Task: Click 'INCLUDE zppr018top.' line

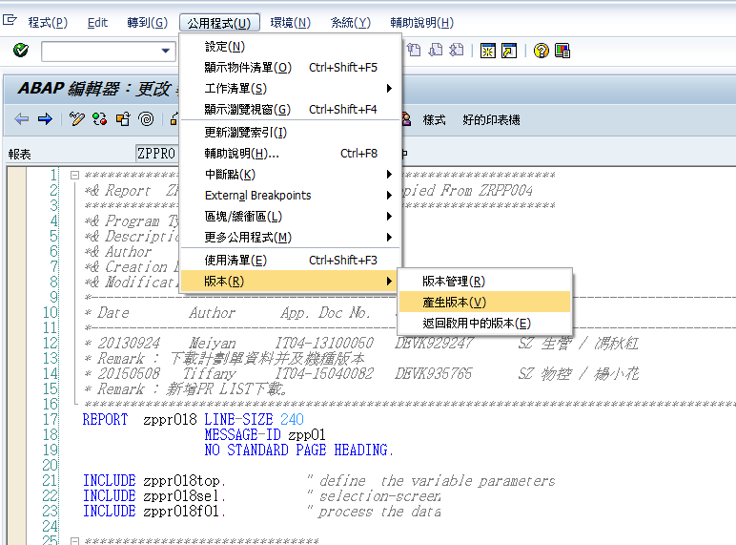Action: pos(154,481)
